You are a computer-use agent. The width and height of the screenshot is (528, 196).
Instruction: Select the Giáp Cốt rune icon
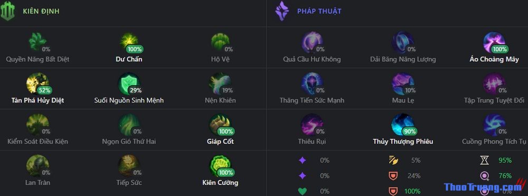coord(220,125)
